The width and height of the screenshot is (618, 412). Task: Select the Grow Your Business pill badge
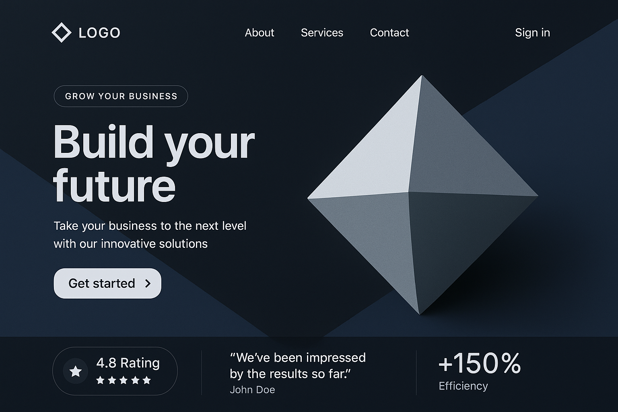[x=121, y=96]
